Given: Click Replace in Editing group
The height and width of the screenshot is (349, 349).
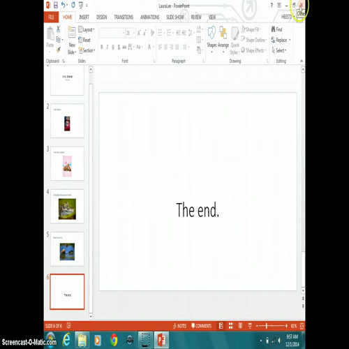Looking at the screenshot, I should tap(281, 40).
